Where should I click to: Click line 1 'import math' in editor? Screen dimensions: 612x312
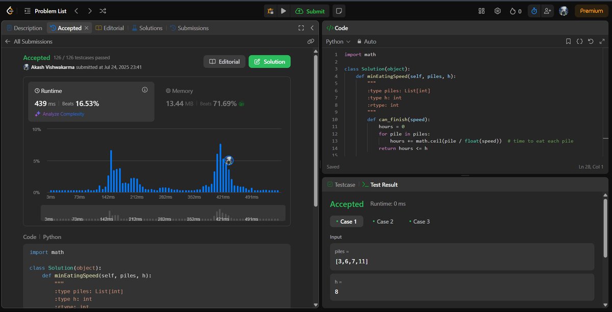[x=360, y=55]
